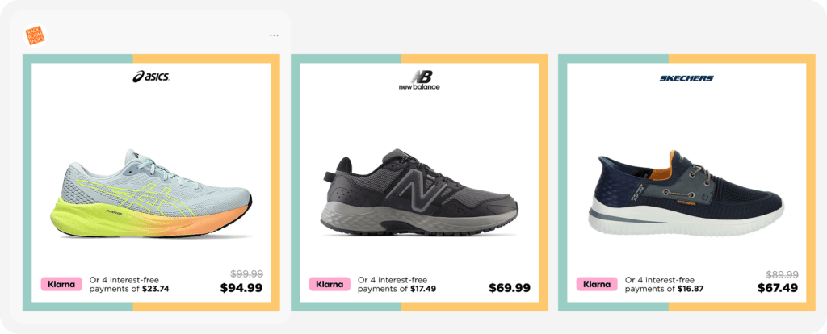Click the payments of $23.74 text
The height and width of the screenshot is (334, 827).
point(129,289)
